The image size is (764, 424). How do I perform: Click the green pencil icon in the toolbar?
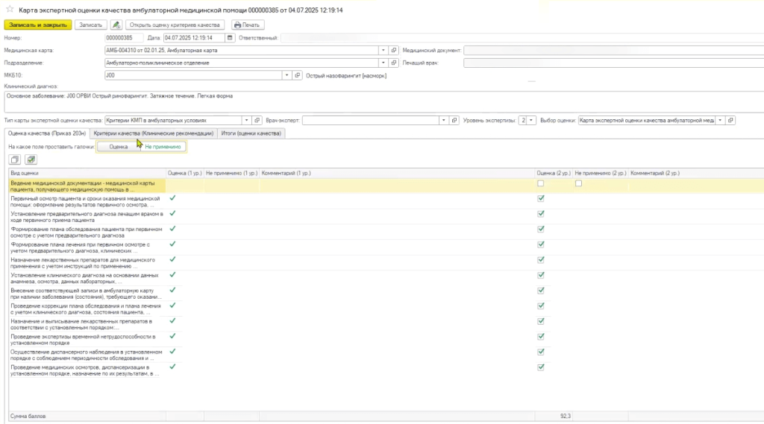(x=116, y=25)
